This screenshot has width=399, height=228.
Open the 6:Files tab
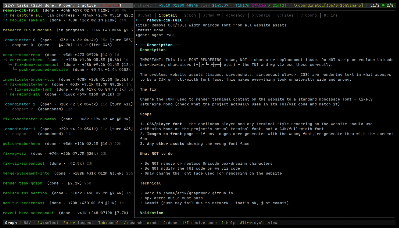click(285, 15)
